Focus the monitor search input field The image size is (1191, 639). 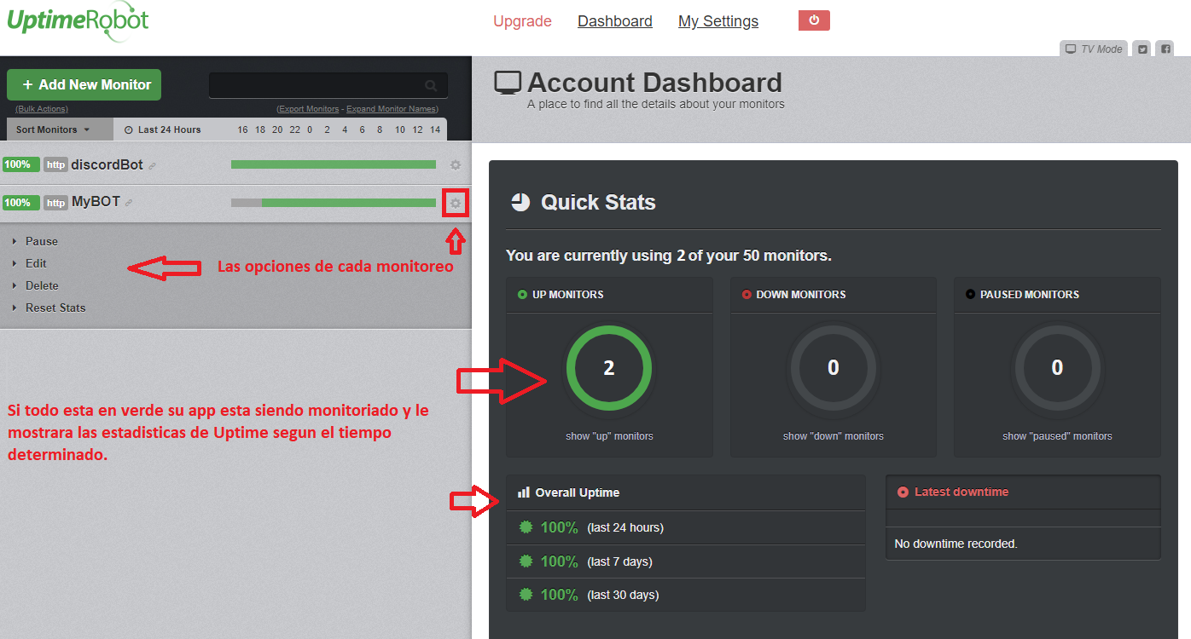(x=328, y=85)
